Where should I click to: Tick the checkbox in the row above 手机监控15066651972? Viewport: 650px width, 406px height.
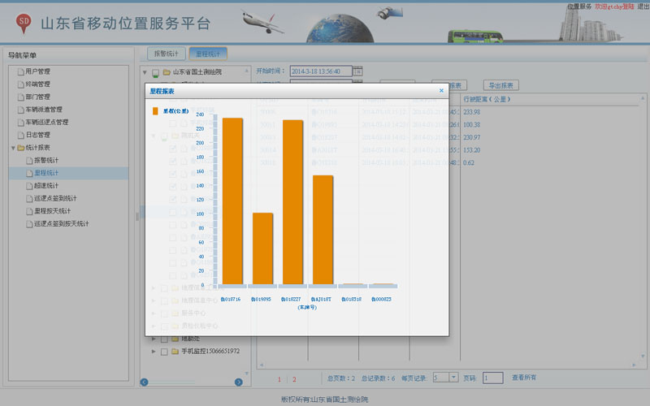pos(164,339)
